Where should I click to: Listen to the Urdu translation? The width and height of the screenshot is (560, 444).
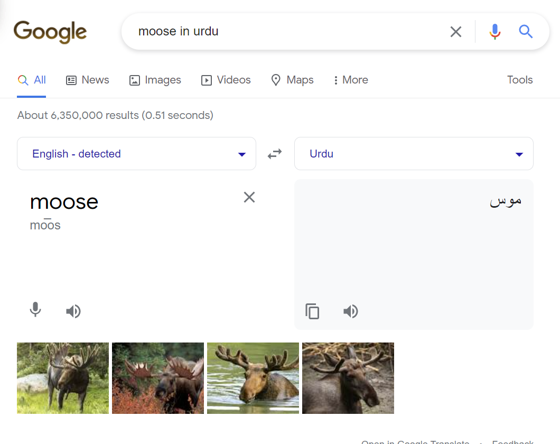click(x=350, y=311)
